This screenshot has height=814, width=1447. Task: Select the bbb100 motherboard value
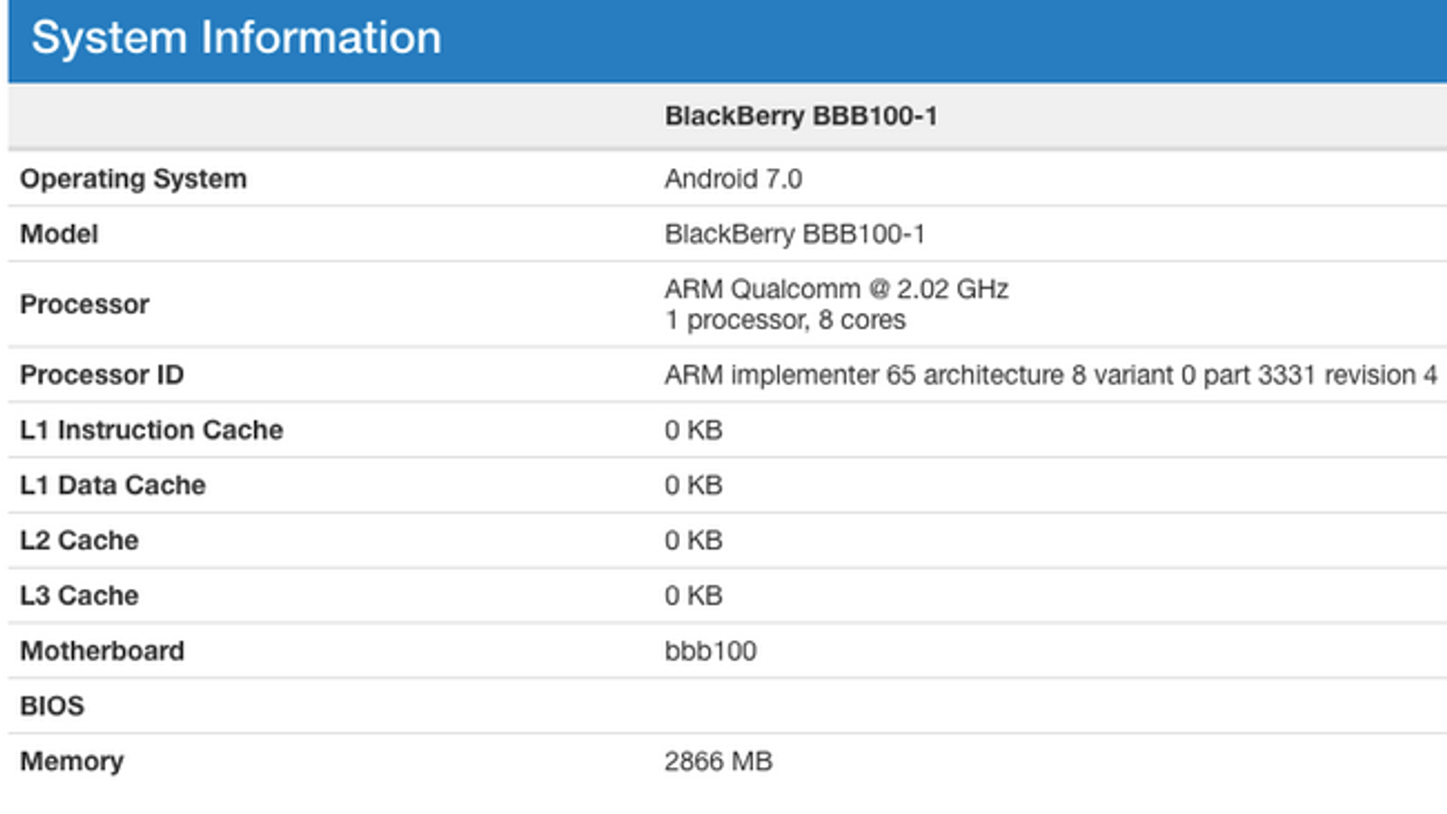tap(710, 651)
